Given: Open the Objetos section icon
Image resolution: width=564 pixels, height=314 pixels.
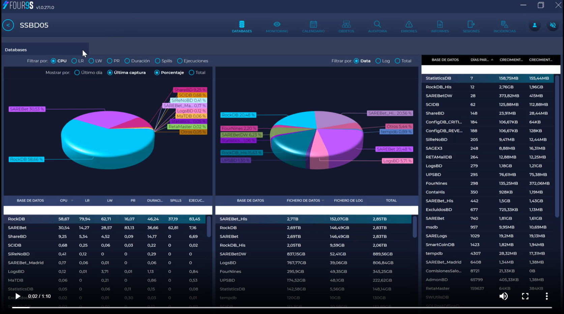Looking at the screenshot, I should pos(346,24).
